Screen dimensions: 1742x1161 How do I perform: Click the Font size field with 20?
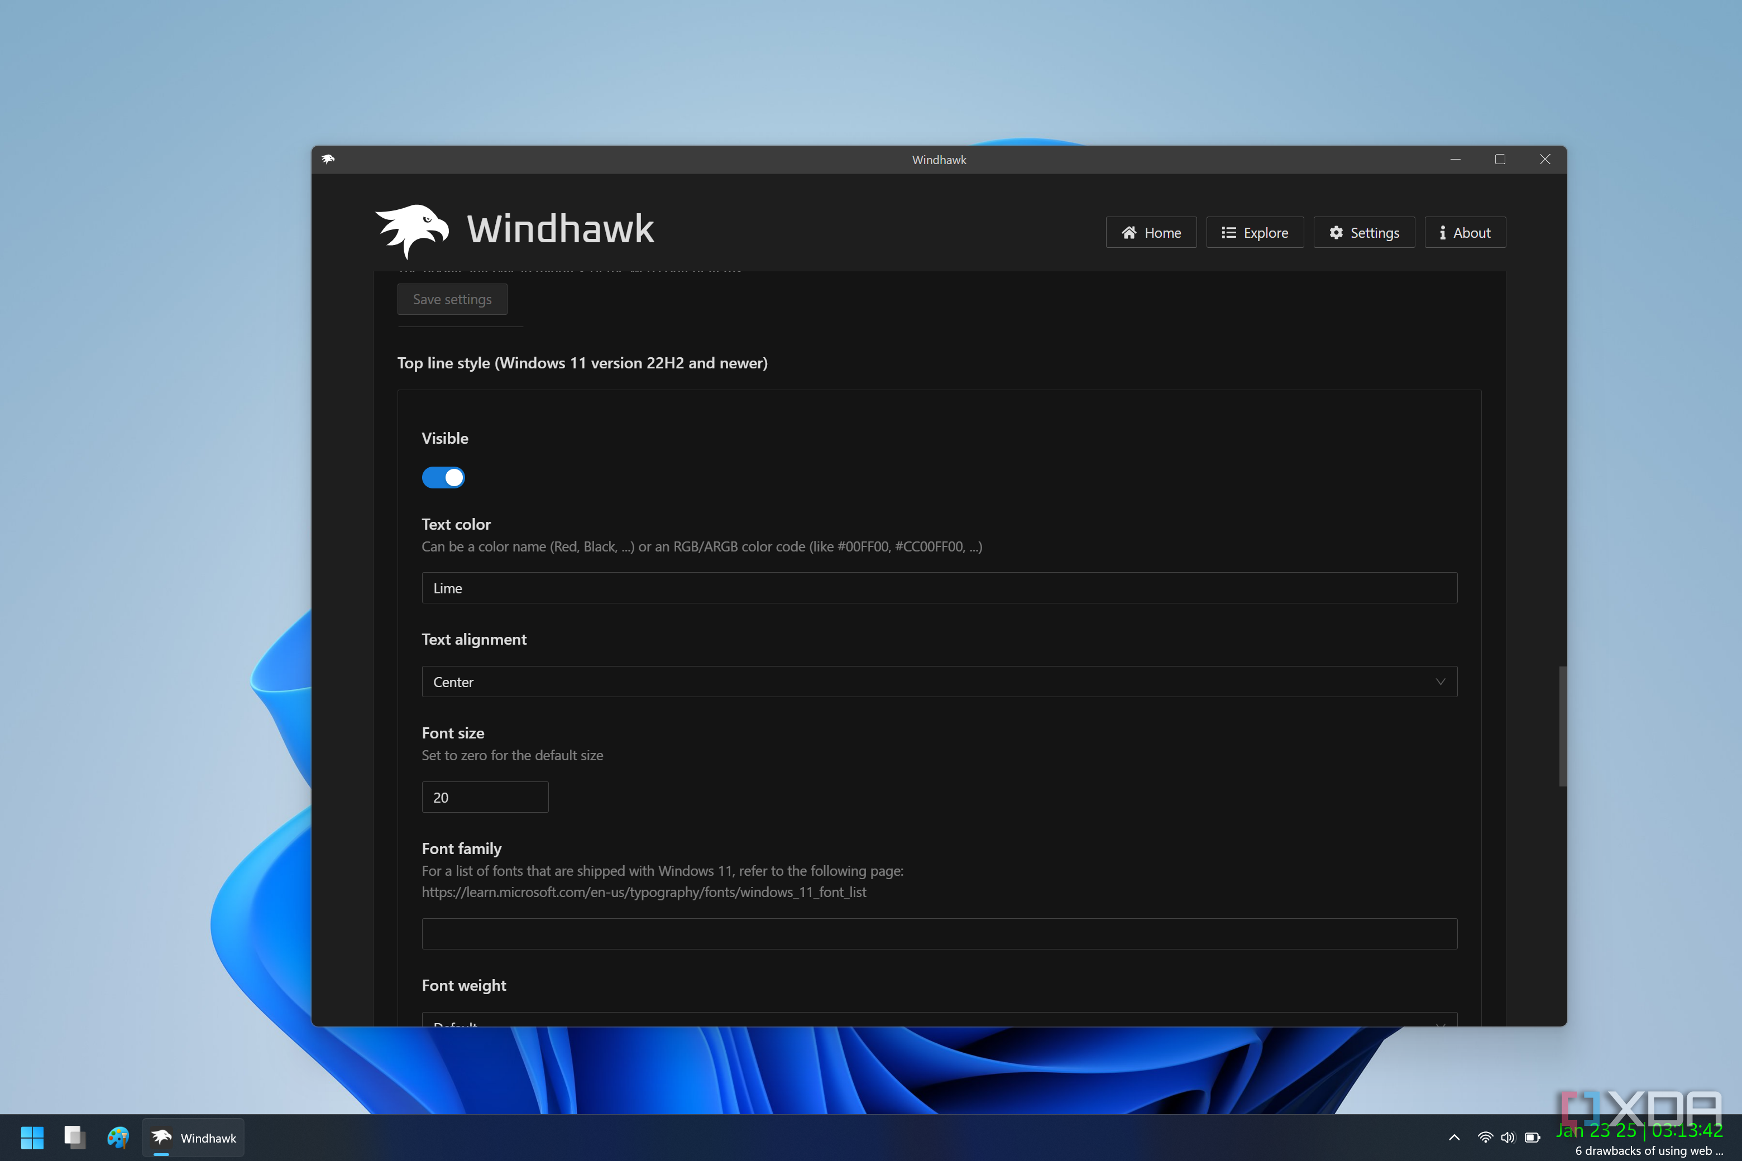485,798
